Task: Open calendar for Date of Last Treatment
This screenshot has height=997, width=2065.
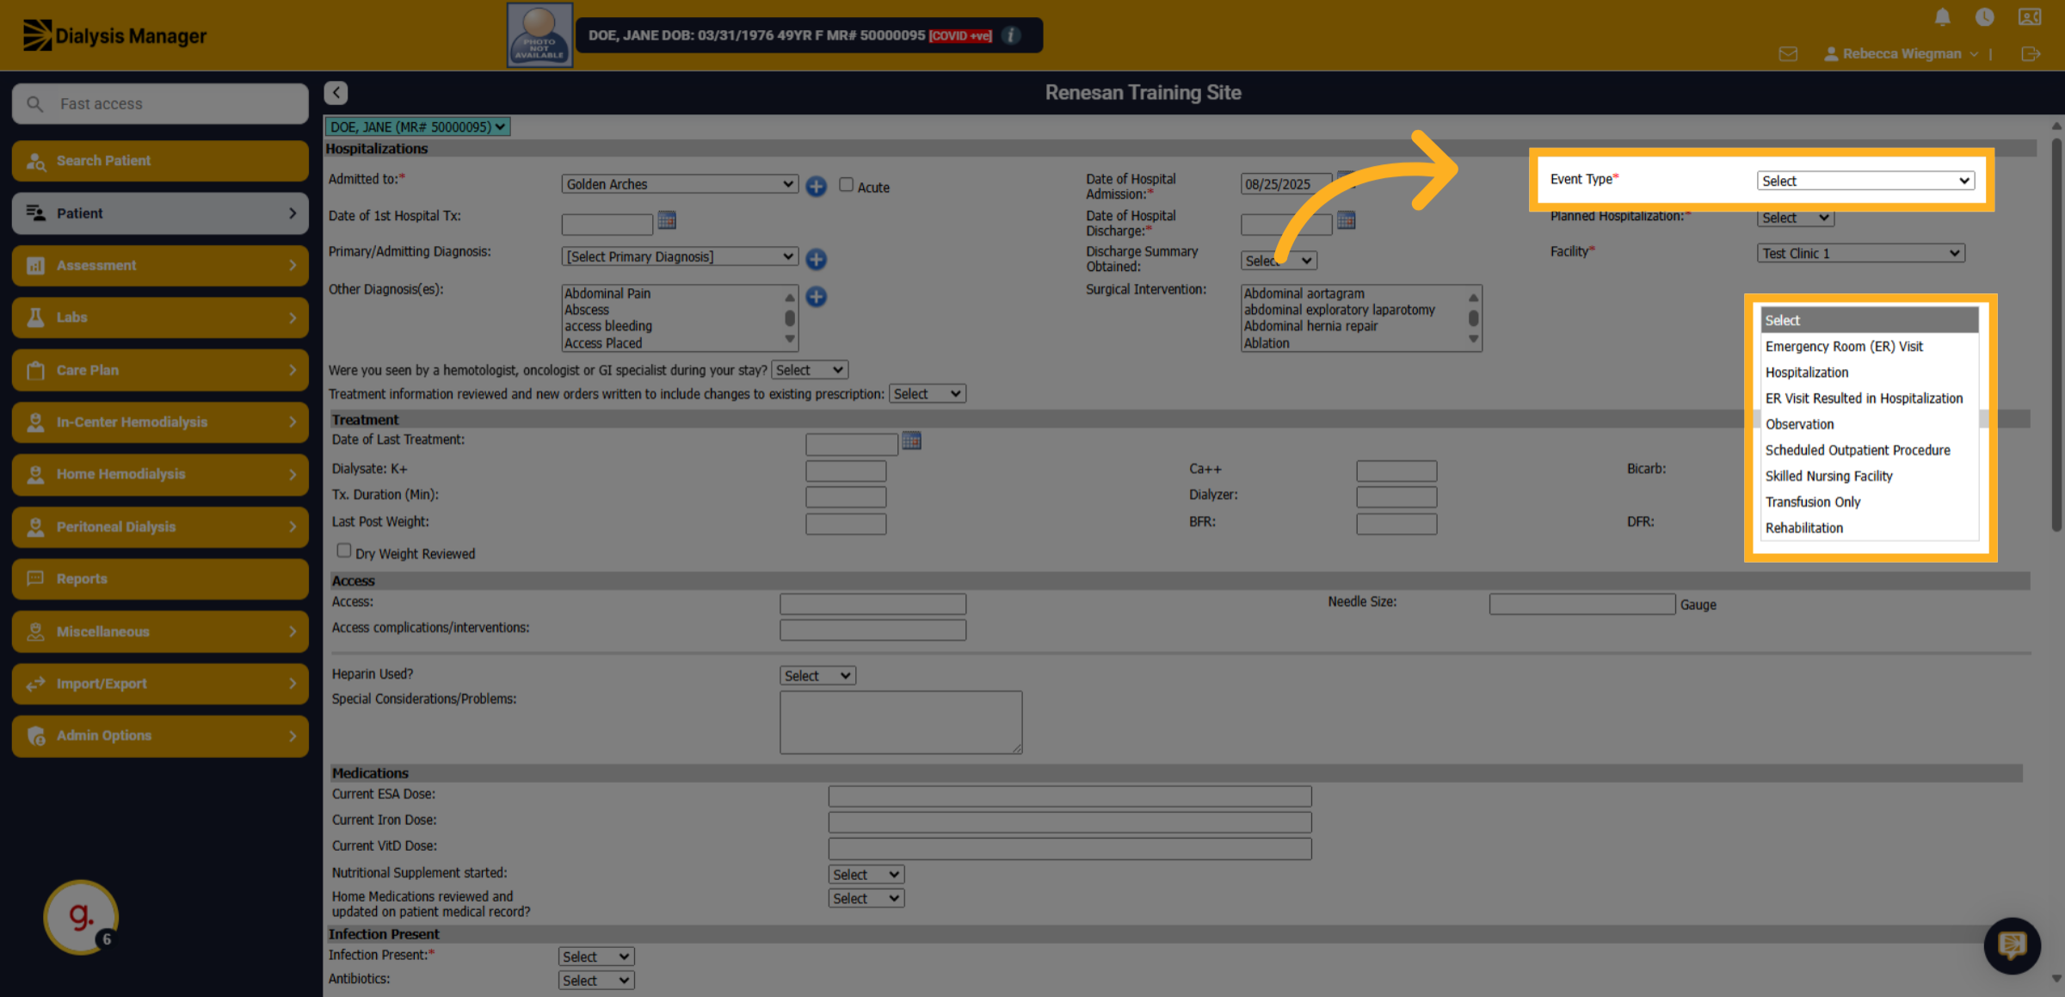Action: tap(912, 440)
